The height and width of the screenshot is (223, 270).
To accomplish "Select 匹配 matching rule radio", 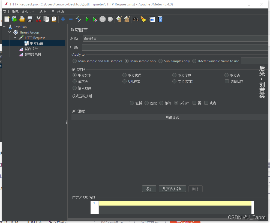I will click(146, 103).
